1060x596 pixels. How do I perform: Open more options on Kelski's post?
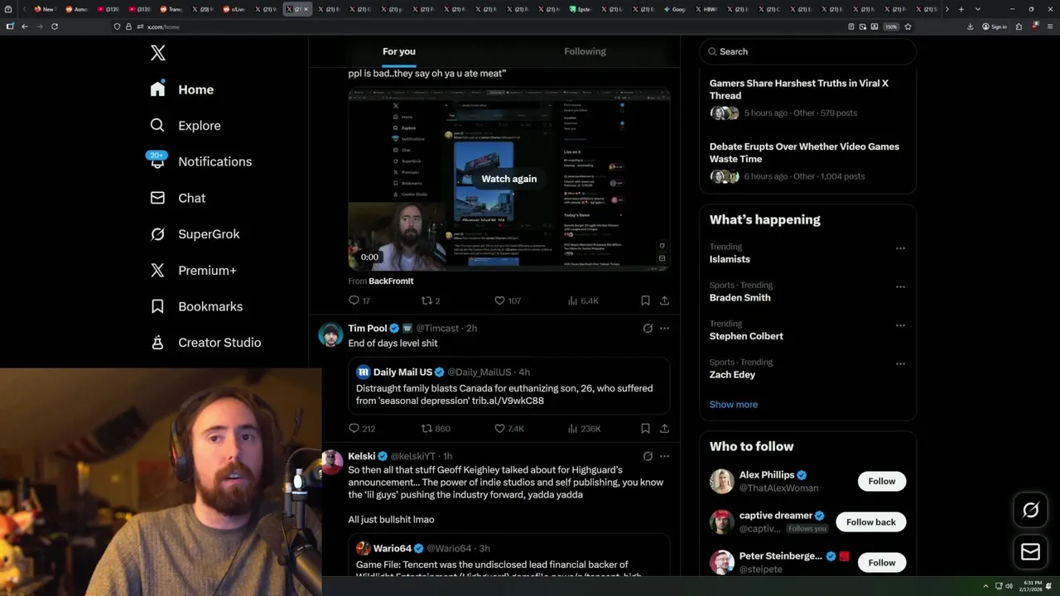(x=664, y=456)
